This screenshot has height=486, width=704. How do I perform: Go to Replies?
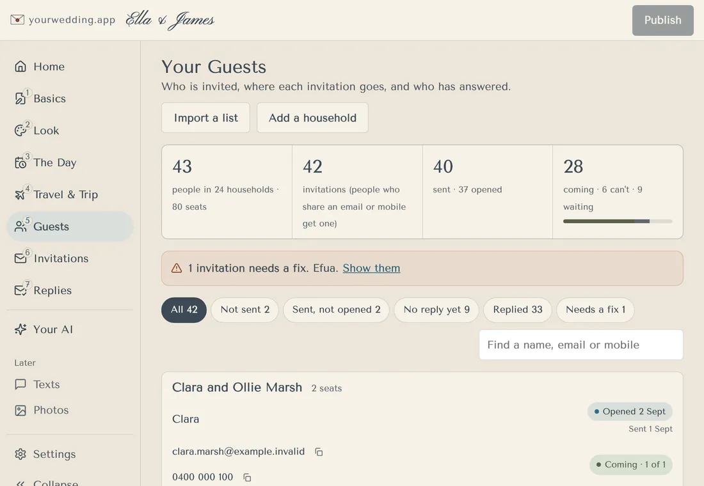click(70, 290)
